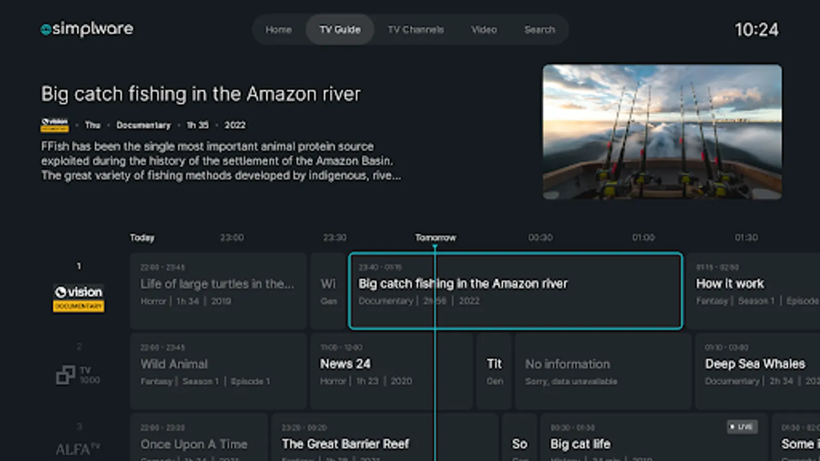Viewport: 820px width, 461px height.
Task: Click the small Vision logo under the title
Action: click(x=54, y=124)
